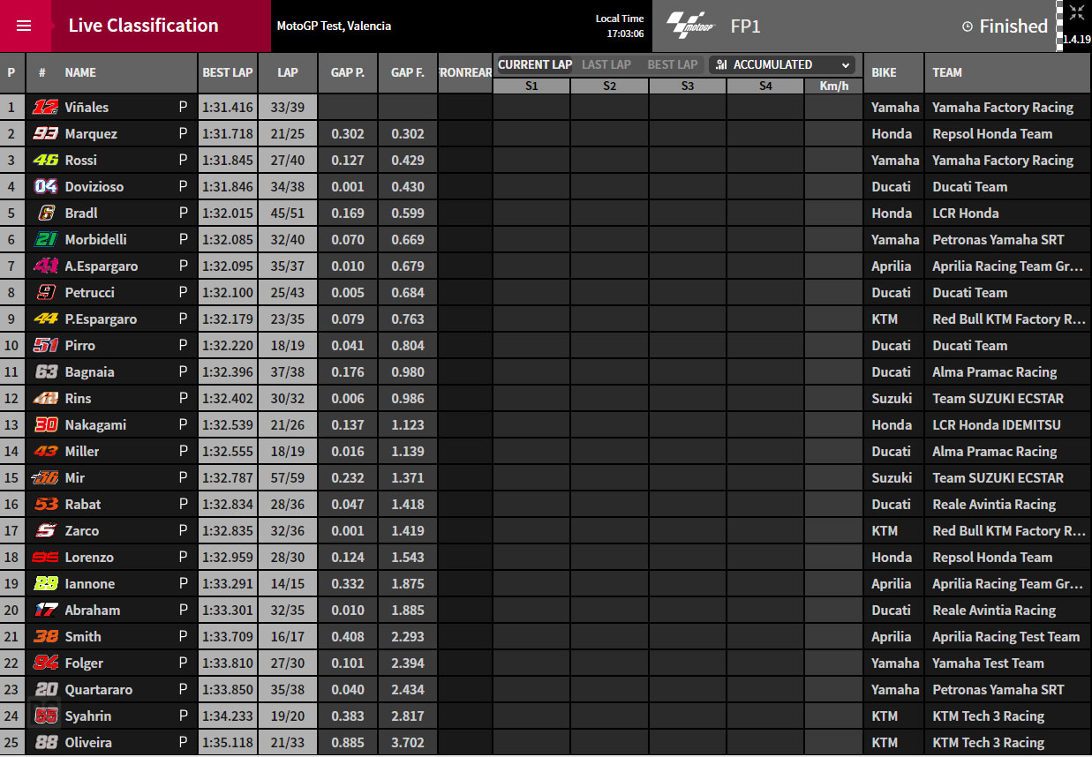The image size is (1092, 757).
Task: Click the Km/h column header
Action: [833, 86]
